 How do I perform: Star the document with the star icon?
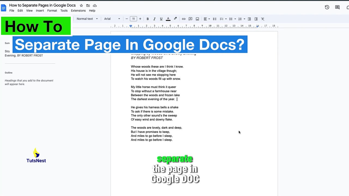click(81, 5)
